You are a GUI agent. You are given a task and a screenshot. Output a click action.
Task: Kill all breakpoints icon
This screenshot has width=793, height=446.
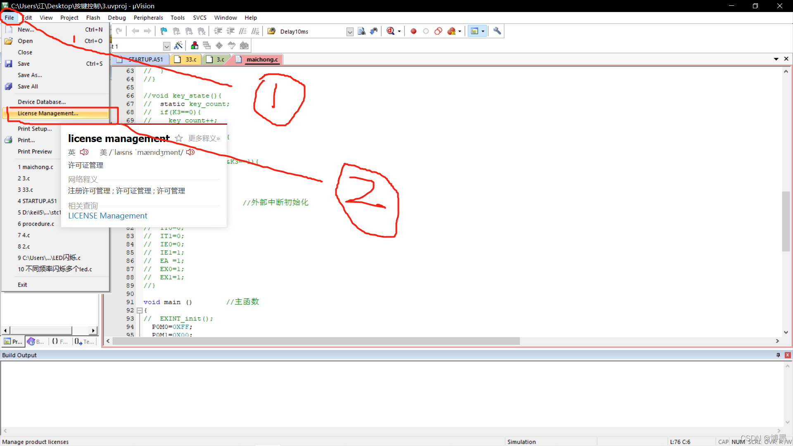451,31
